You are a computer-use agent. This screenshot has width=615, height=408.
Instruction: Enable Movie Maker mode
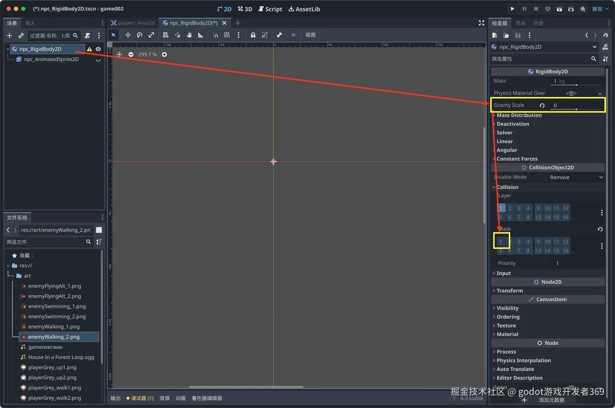(x=583, y=9)
